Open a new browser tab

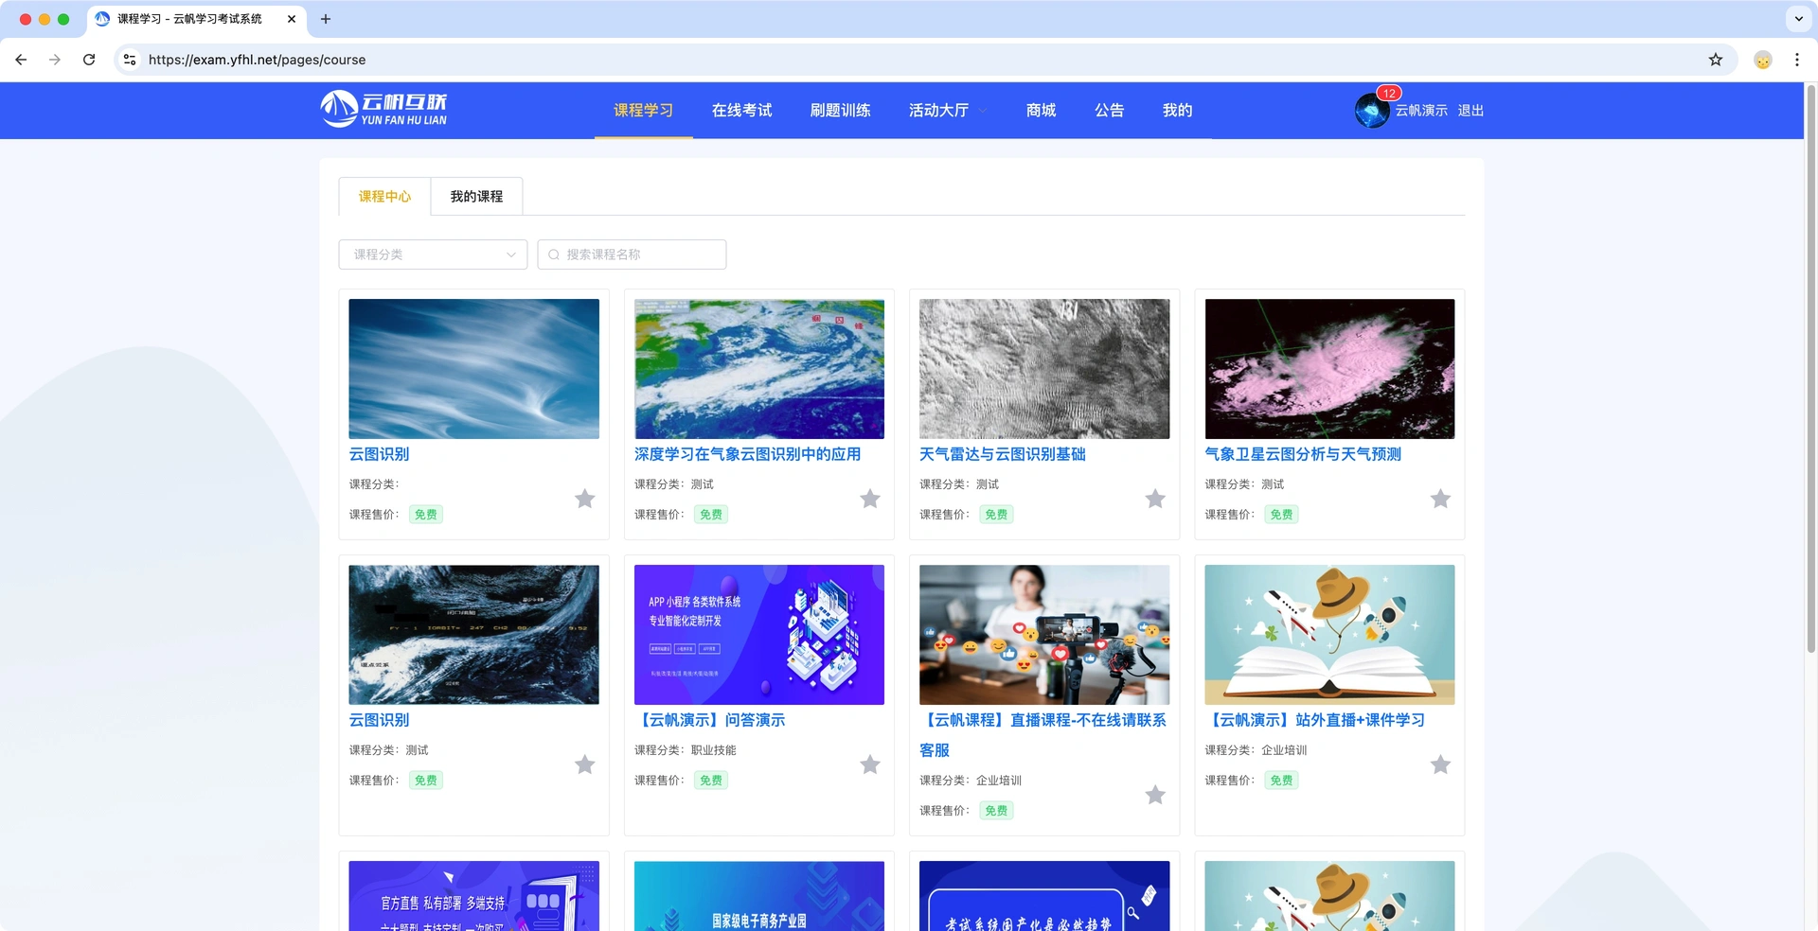tap(326, 19)
